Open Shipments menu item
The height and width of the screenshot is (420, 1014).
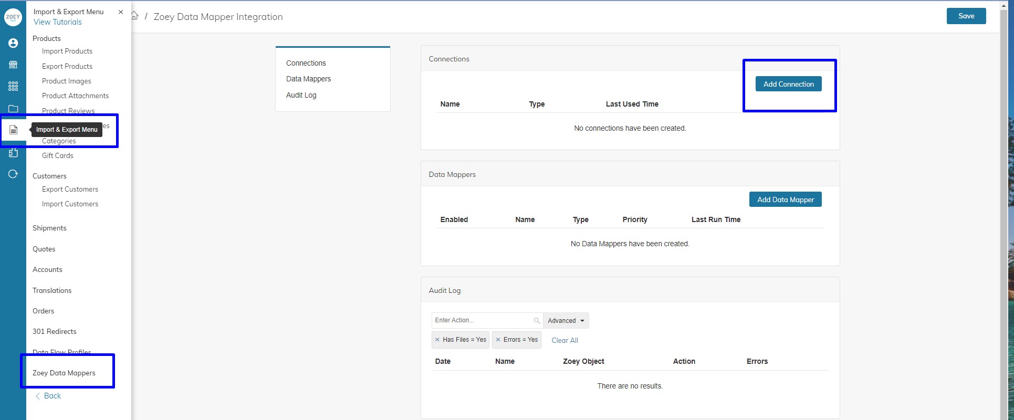(49, 228)
